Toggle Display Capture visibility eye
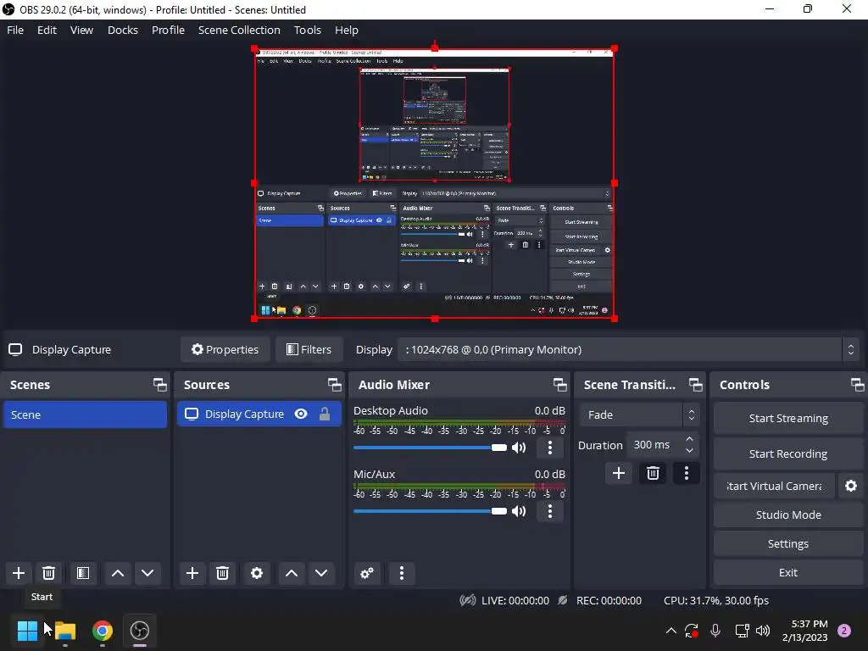The width and height of the screenshot is (868, 651). coord(301,414)
